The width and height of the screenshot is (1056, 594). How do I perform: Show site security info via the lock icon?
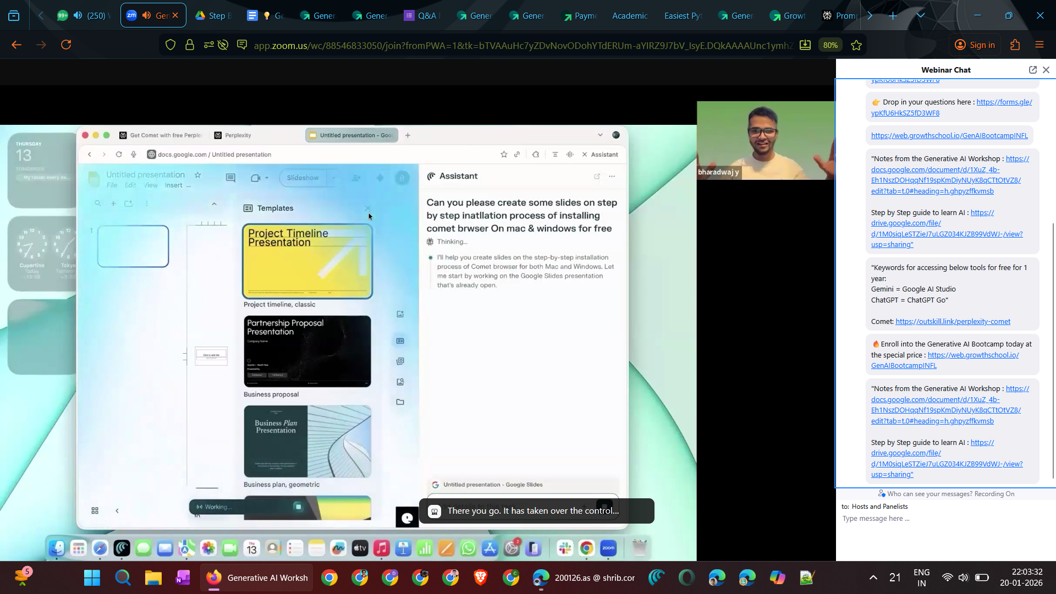tap(190, 45)
